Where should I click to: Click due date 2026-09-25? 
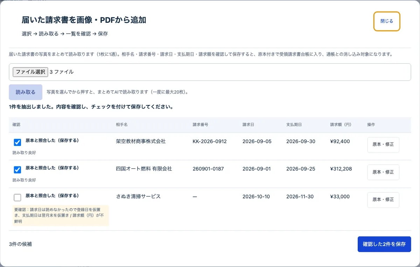coord(301,169)
